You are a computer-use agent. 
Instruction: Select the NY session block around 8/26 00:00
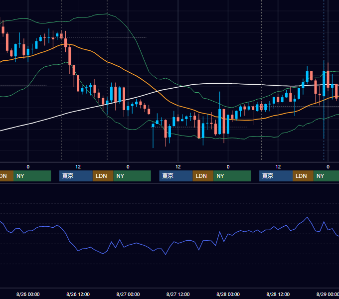32,176
